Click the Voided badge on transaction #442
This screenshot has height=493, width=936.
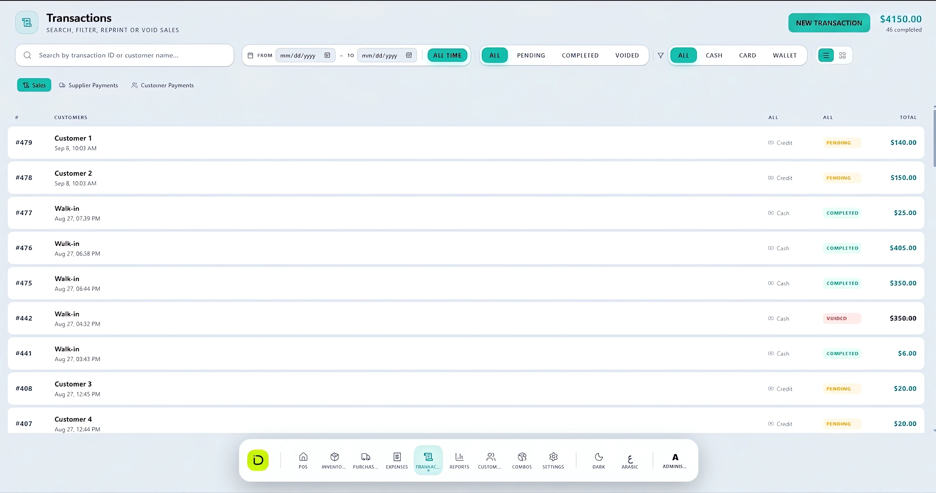[842, 318]
